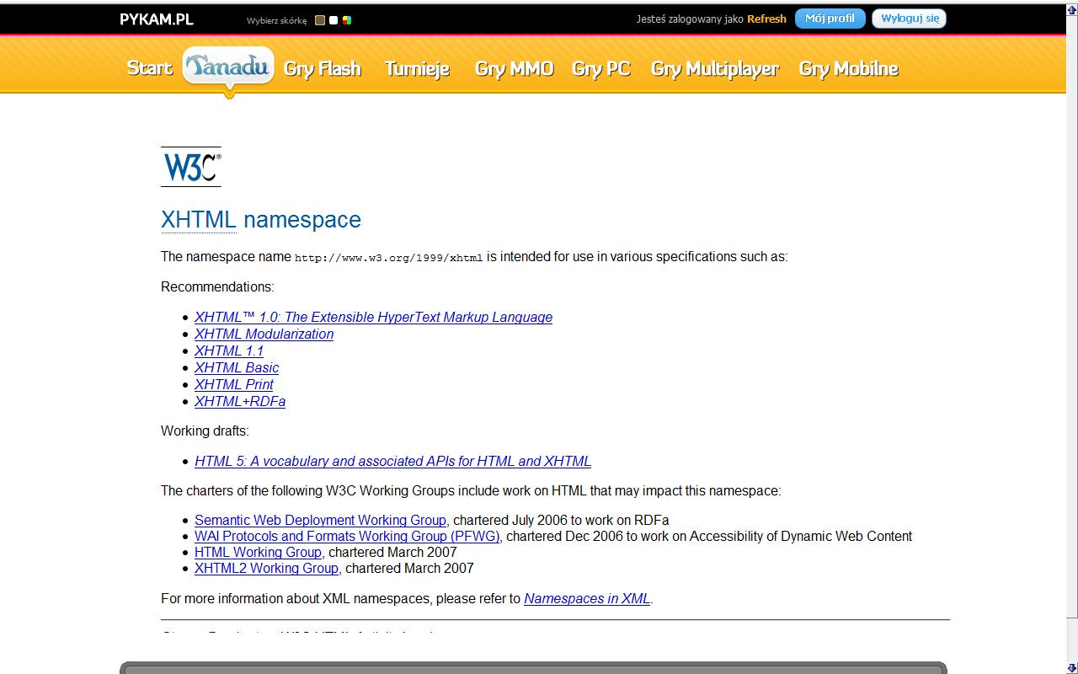
Task: Click the XHTML heading abbreviation
Action: (x=199, y=219)
